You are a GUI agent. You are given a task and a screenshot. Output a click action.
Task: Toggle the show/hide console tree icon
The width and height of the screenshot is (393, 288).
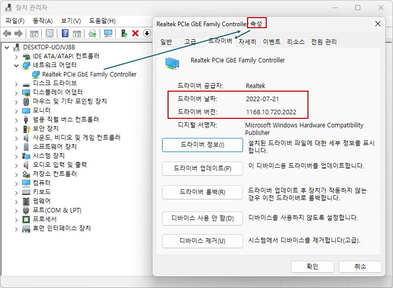click(34, 33)
